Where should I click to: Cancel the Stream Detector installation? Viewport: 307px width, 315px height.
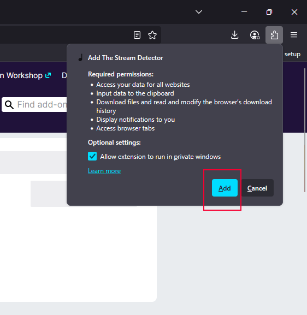pyautogui.click(x=257, y=188)
